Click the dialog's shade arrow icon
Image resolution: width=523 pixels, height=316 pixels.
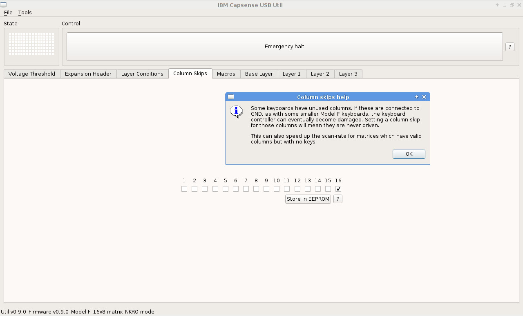(416, 97)
